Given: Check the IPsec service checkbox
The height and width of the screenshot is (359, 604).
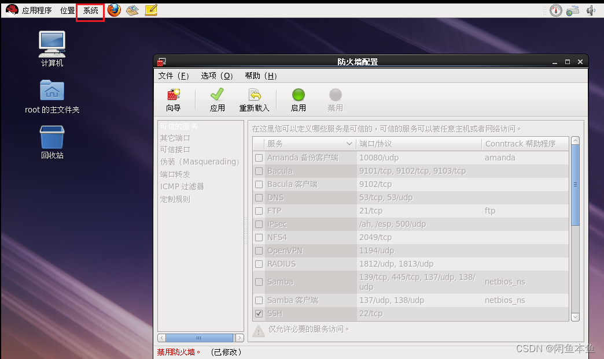Looking at the screenshot, I should pyautogui.click(x=259, y=224).
